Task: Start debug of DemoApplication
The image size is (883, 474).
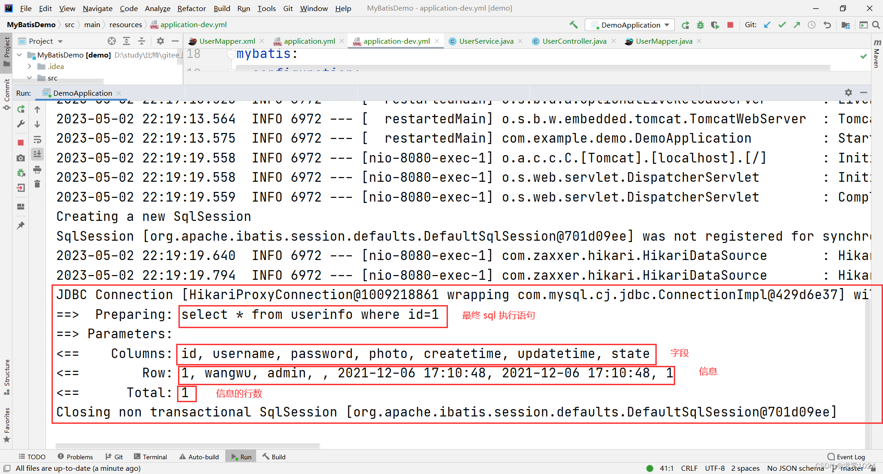Action: [700, 25]
